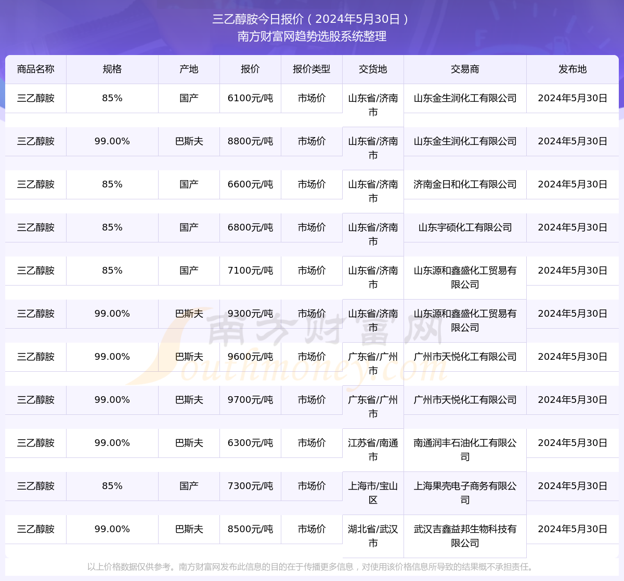
Task: Click 山东省/济南市 in the 6800元 row
Action: pyautogui.click(x=373, y=234)
